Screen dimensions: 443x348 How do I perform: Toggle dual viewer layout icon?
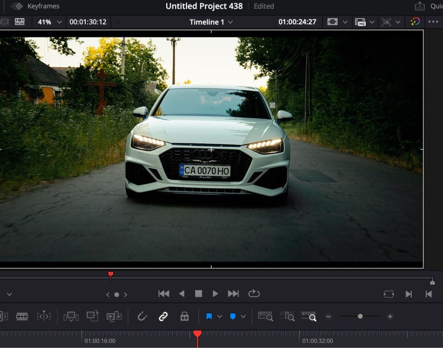coord(19,22)
